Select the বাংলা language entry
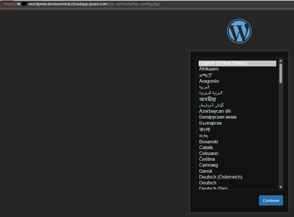 [x=237, y=129]
